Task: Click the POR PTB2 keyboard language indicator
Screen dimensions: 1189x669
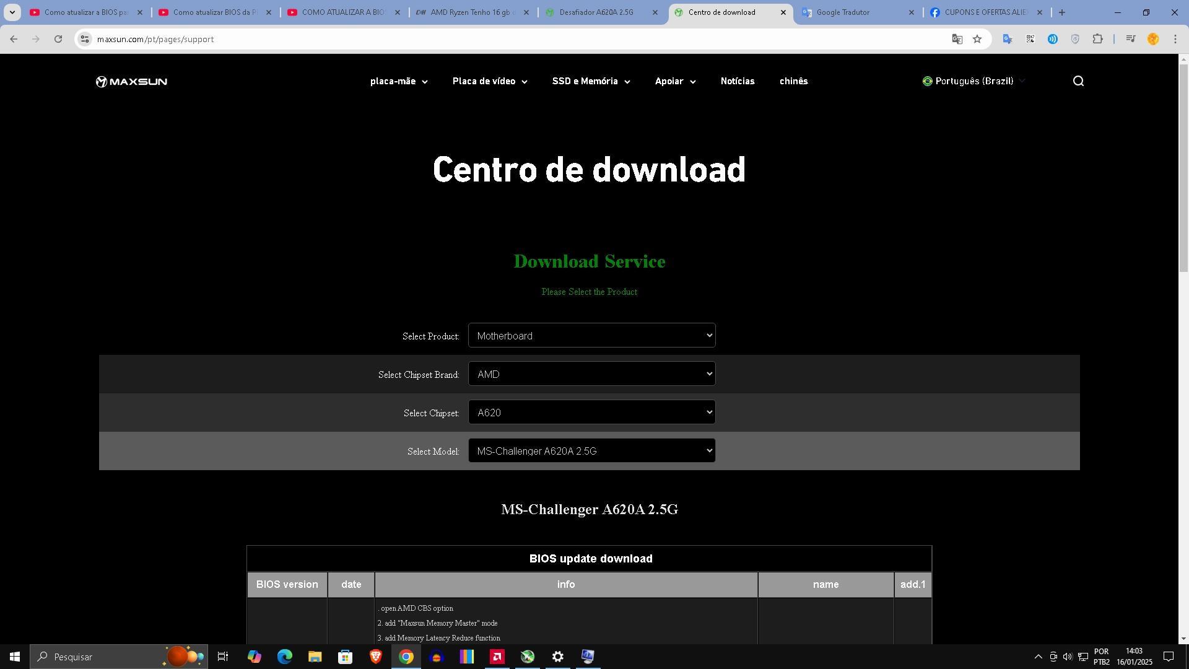Action: pyautogui.click(x=1101, y=657)
